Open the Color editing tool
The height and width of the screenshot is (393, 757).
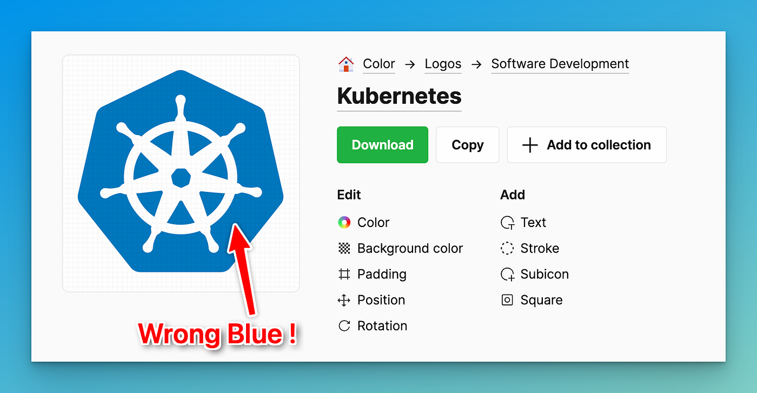373,222
